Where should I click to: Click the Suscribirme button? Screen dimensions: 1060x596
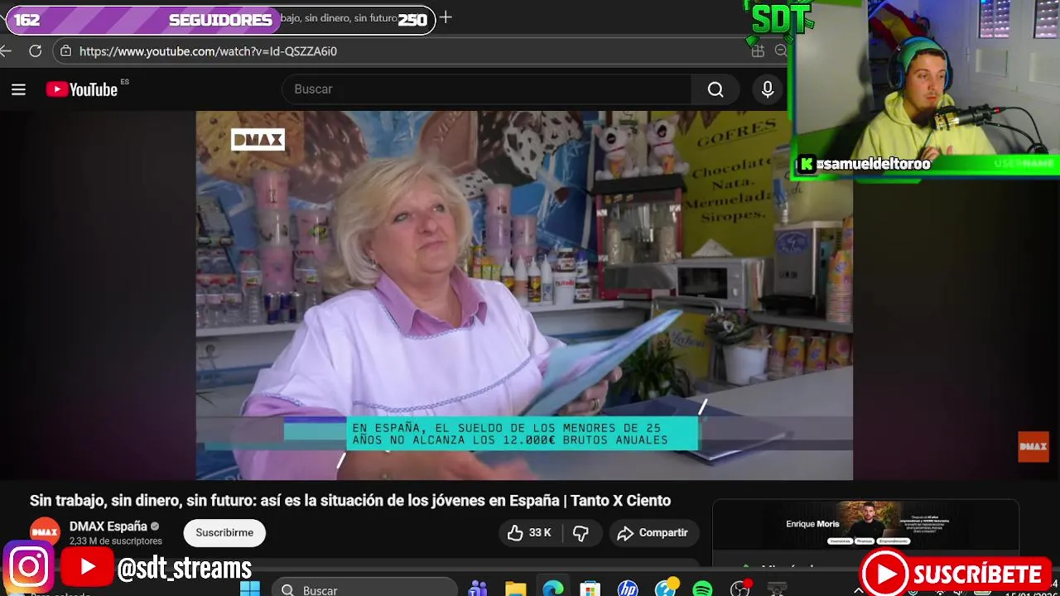click(224, 533)
